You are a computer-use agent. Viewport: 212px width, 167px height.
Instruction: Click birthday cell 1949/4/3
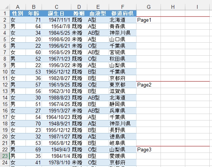[x=56, y=149]
